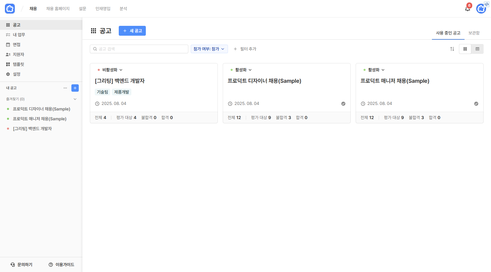Open 면접 in the sidebar
This screenshot has width=491, height=272.
[41, 45]
